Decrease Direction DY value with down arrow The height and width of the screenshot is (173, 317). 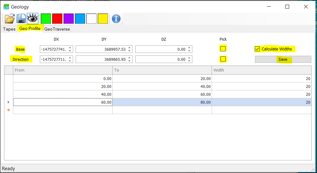(129, 61)
